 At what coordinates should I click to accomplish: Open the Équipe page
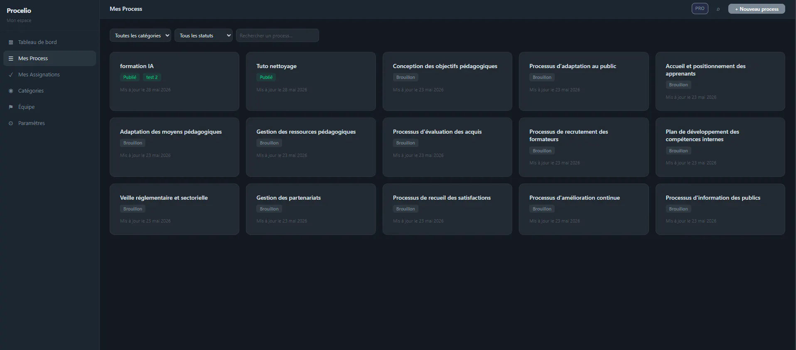[49, 107]
